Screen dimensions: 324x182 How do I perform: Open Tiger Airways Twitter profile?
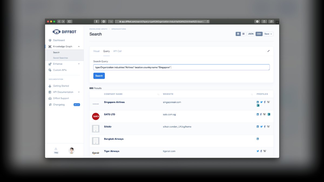(x=258, y=151)
